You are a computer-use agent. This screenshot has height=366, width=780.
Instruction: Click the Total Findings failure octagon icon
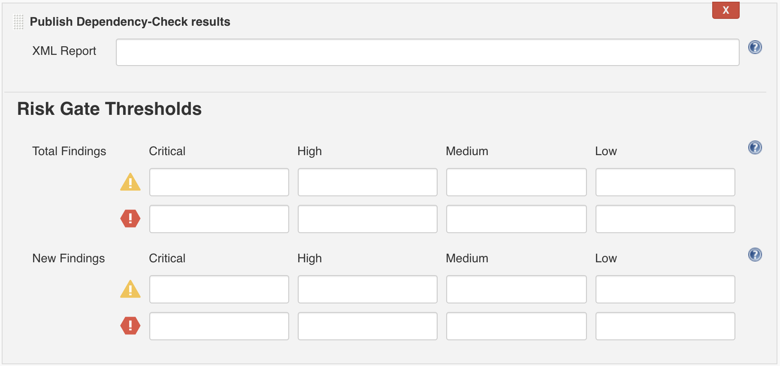[130, 219]
